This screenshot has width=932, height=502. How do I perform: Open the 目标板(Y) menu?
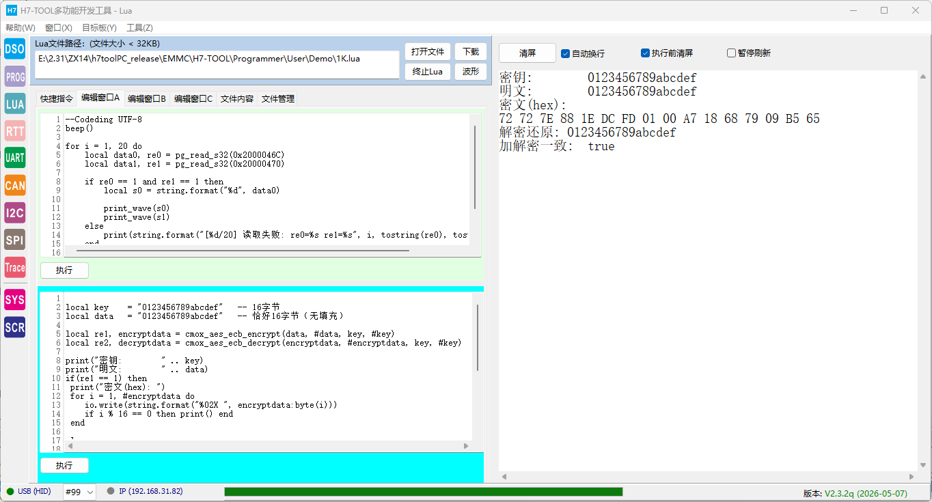click(99, 28)
